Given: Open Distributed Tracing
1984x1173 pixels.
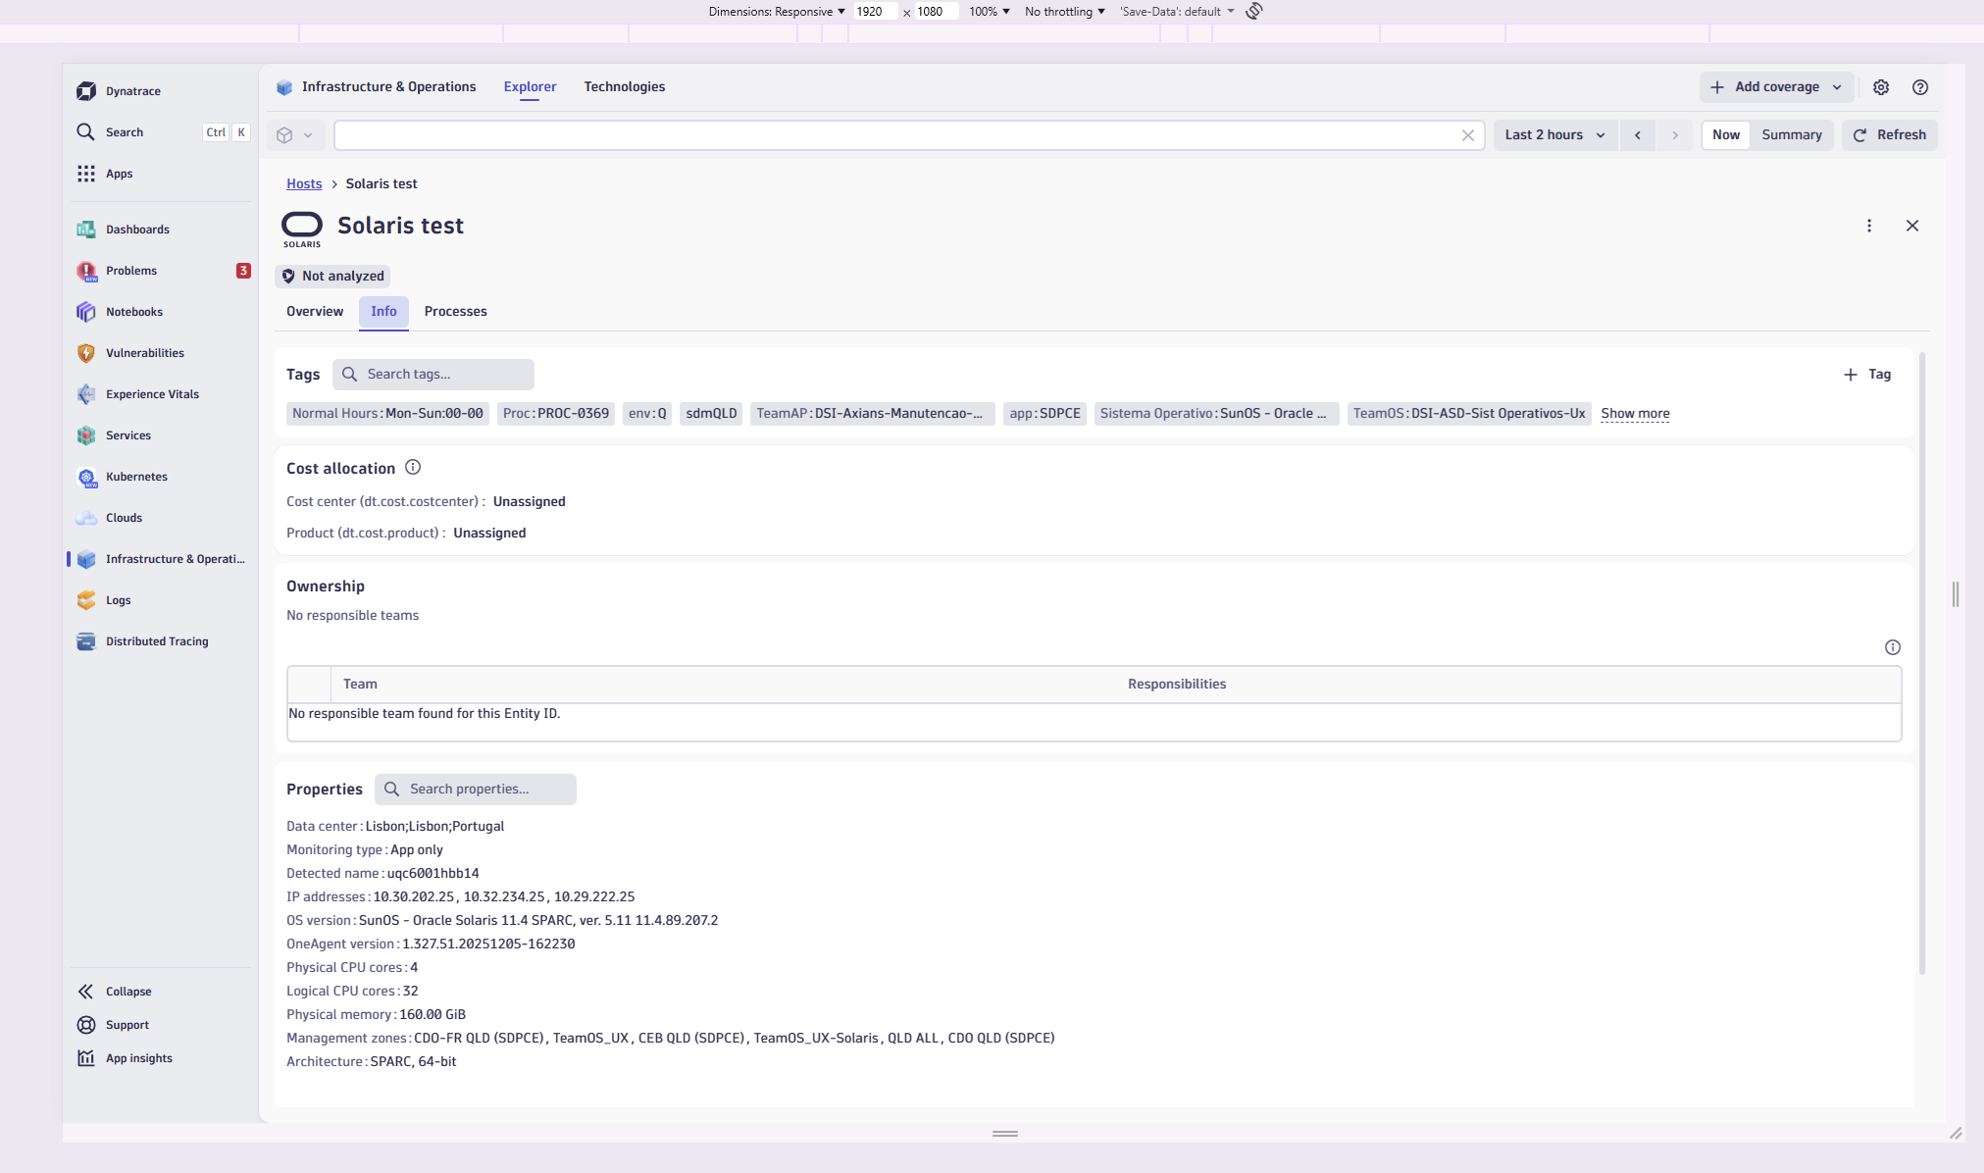Looking at the screenshot, I should click(156, 640).
